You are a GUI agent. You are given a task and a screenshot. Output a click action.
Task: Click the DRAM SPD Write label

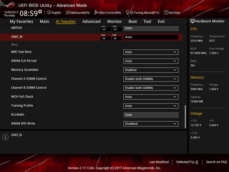click(23, 124)
